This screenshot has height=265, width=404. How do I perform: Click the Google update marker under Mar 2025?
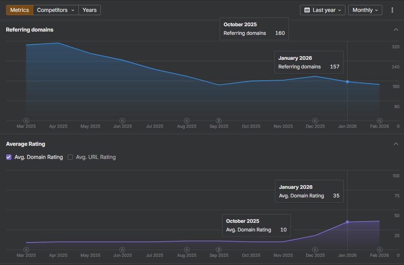click(26, 121)
